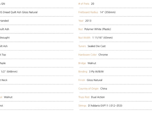Select the '3 Ply W/B/W' binding value

point(96,72)
